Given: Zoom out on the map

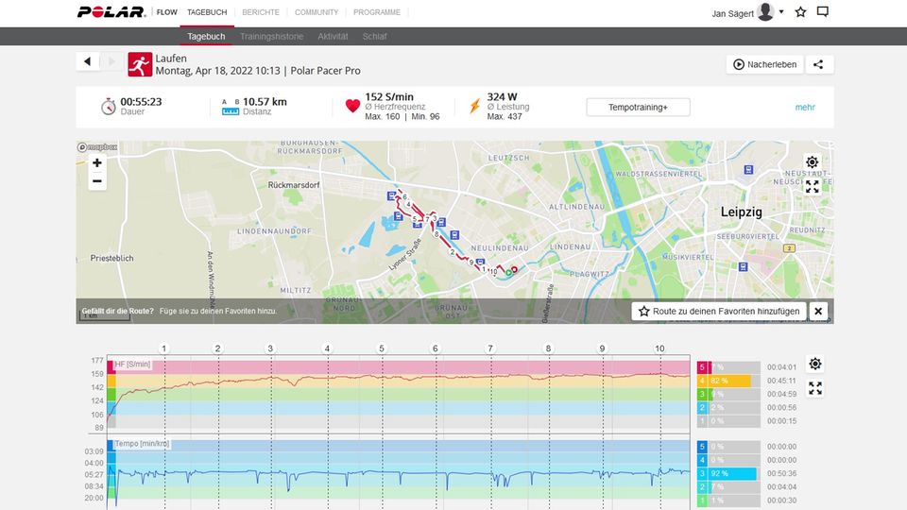Looking at the screenshot, I should coord(97,181).
